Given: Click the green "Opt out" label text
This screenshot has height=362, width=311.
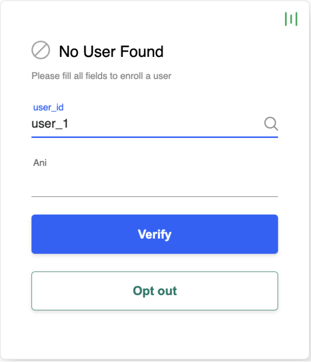Looking at the screenshot, I should tap(155, 291).
